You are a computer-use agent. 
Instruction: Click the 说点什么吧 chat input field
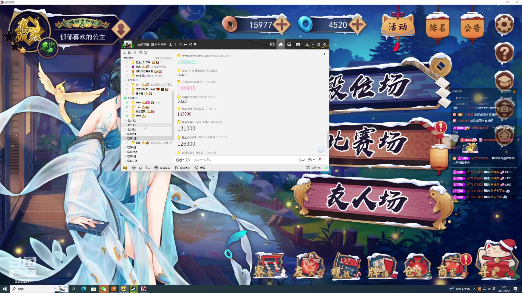245,160
